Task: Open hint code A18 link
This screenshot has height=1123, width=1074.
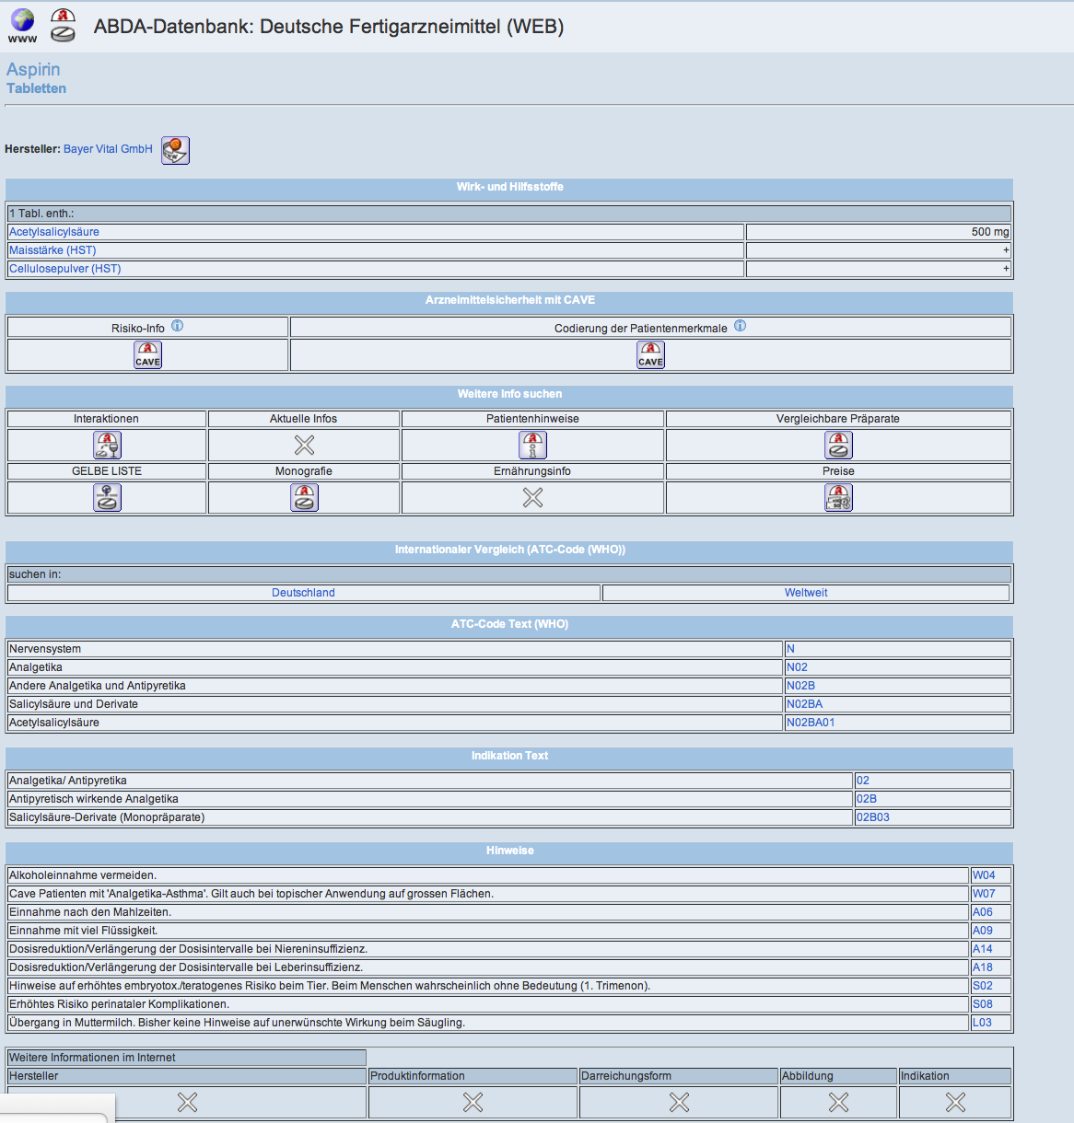Action: (x=983, y=967)
